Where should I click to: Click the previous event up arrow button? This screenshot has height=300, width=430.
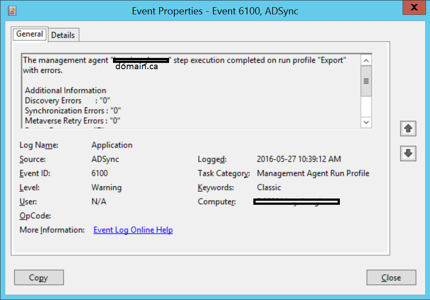pyautogui.click(x=408, y=128)
